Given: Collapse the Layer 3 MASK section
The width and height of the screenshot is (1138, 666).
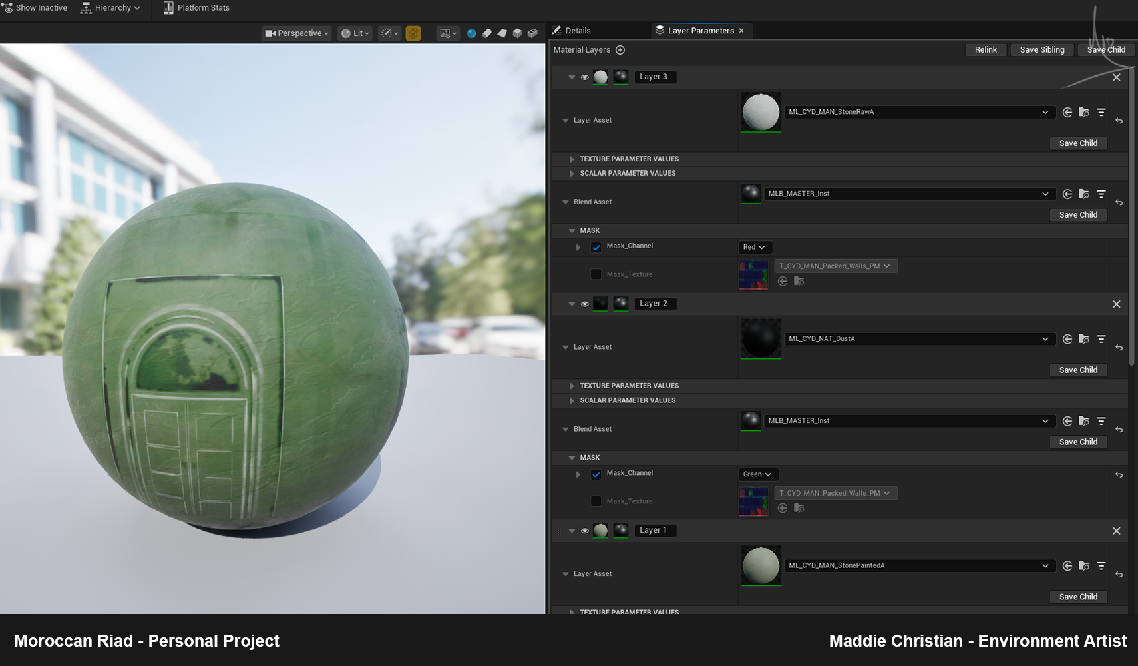Looking at the screenshot, I should pos(572,231).
